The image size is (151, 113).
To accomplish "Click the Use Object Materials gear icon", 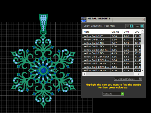I will (140, 79).
